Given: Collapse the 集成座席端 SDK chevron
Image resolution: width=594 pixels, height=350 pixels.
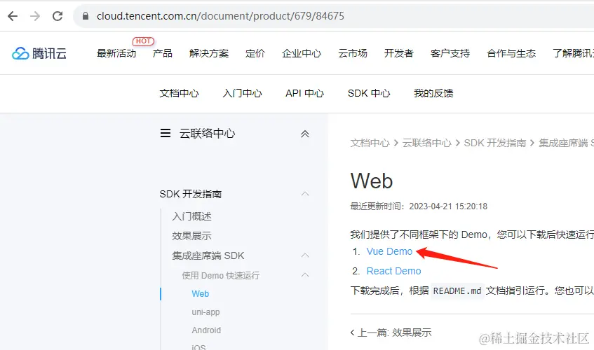Looking at the screenshot, I should (x=305, y=255).
